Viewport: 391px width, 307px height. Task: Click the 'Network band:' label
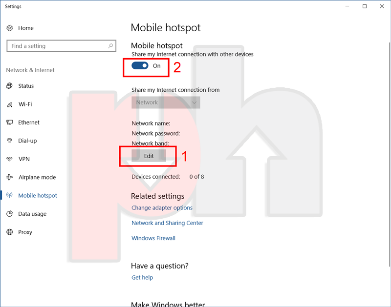(151, 143)
